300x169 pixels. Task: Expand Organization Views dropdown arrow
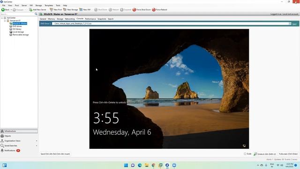click(37, 141)
